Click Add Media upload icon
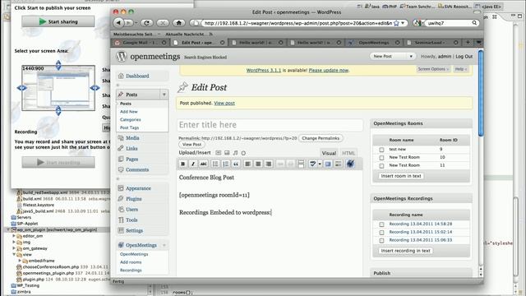Image resolution: width=526 pixels, height=296 pixels. (243, 153)
